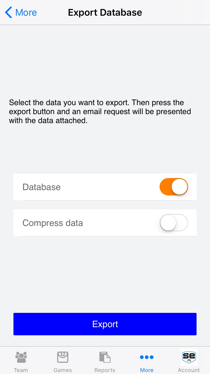Select the Reports tab label
Screen dimensions: 210x374
coord(105,370)
